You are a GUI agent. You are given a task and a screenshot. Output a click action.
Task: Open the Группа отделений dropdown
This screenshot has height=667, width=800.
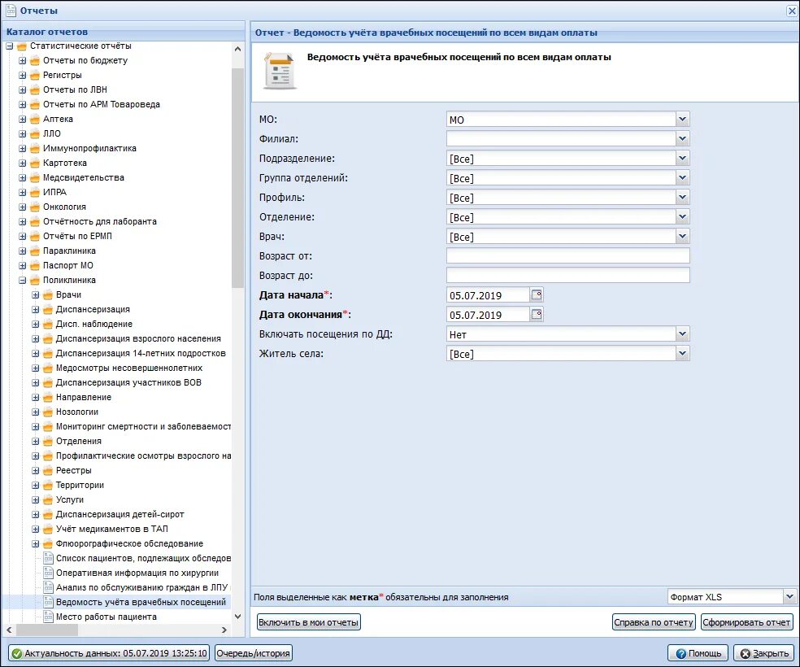click(x=683, y=177)
